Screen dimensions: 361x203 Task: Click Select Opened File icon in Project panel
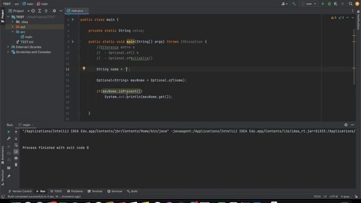[x=33, y=11]
